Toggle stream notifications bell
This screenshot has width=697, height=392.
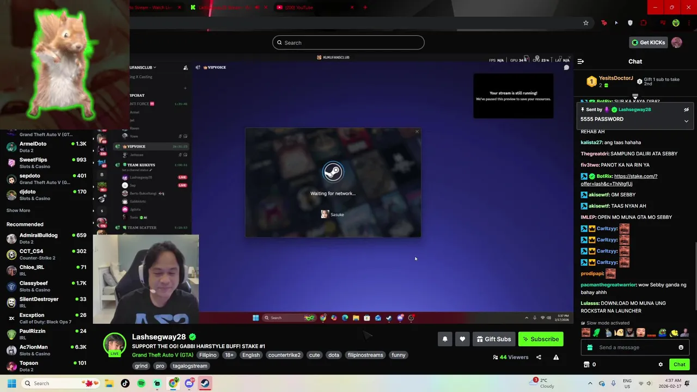[445, 339]
